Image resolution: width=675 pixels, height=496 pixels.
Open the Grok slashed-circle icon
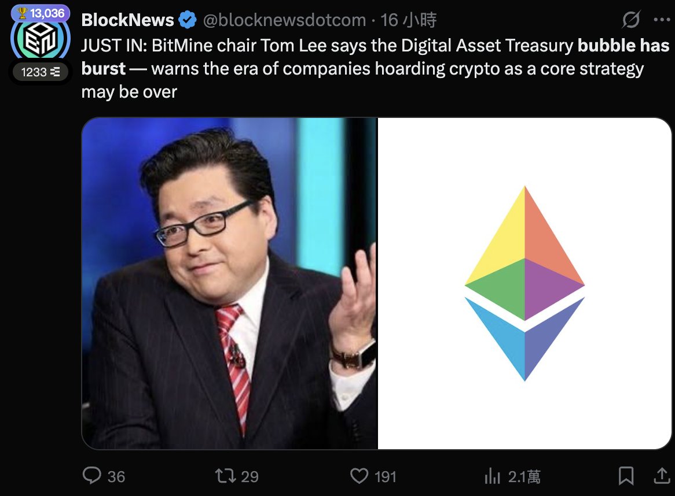(631, 20)
